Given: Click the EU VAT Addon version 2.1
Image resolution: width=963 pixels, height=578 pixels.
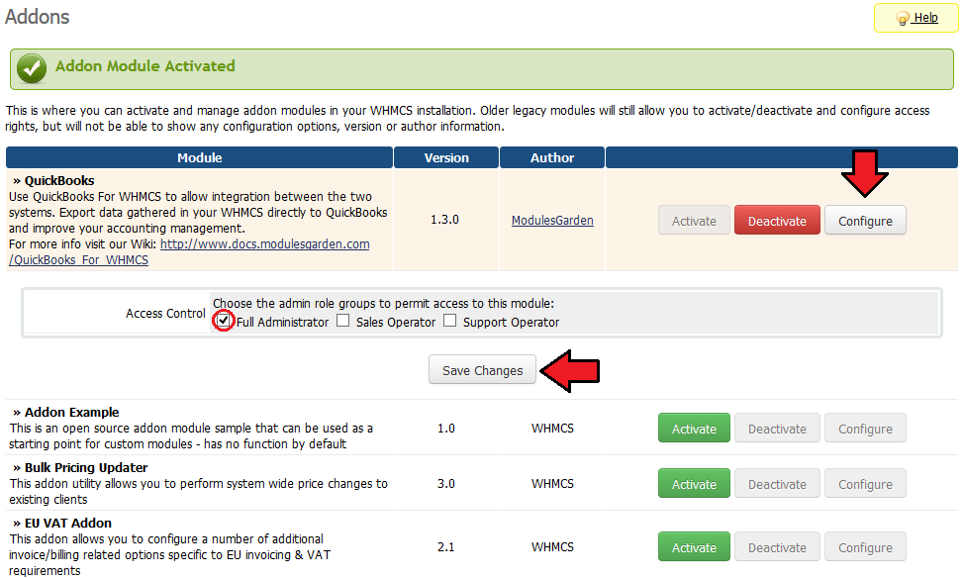Looking at the screenshot, I should tap(446, 546).
